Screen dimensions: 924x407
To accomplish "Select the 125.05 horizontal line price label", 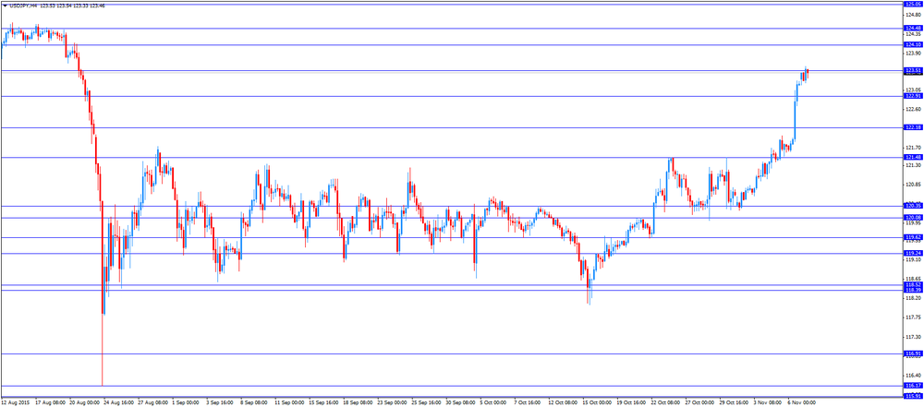I will pyautogui.click(x=913, y=4).
